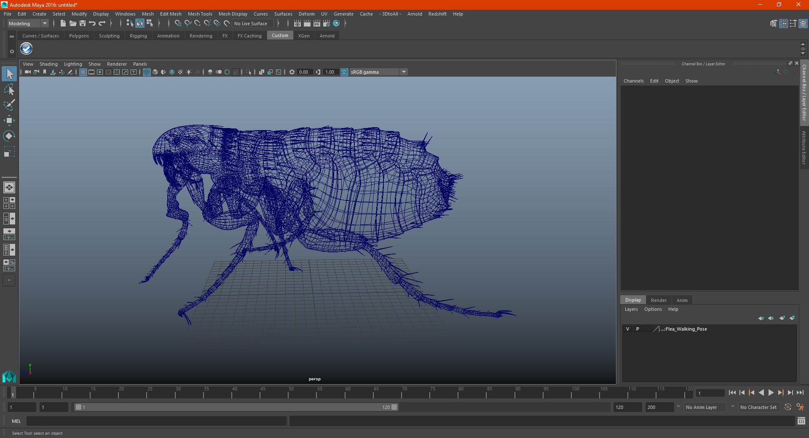This screenshot has width=809, height=438.
Task: Open Render Settings clapperboard-gear icon
Action: coord(327,24)
